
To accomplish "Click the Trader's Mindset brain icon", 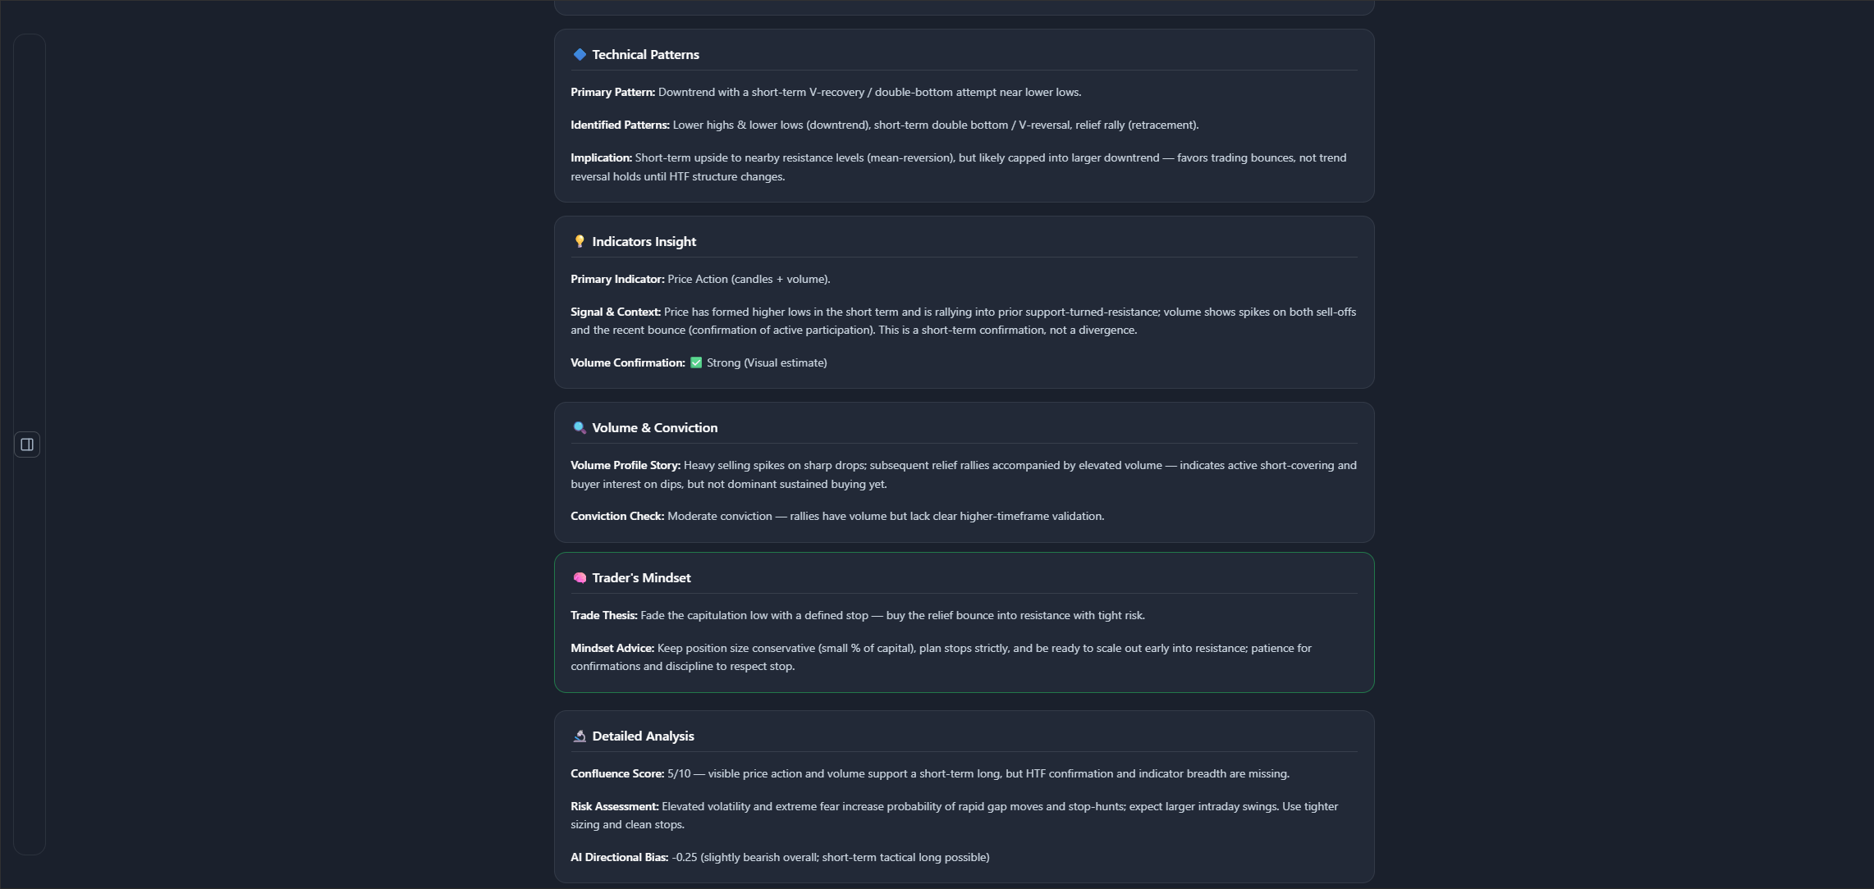I will pyautogui.click(x=580, y=577).
